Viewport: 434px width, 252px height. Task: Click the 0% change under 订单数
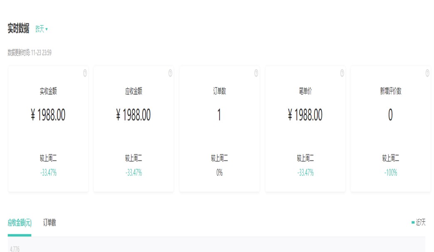pyautogui.click(x=219, y=172)
